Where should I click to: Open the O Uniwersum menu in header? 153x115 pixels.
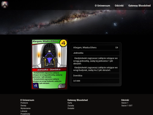click(103, 6)
